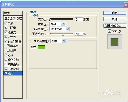Select the 投影 style entry label
The width and height of the screenshot is (128, 102).
point(10,23)
